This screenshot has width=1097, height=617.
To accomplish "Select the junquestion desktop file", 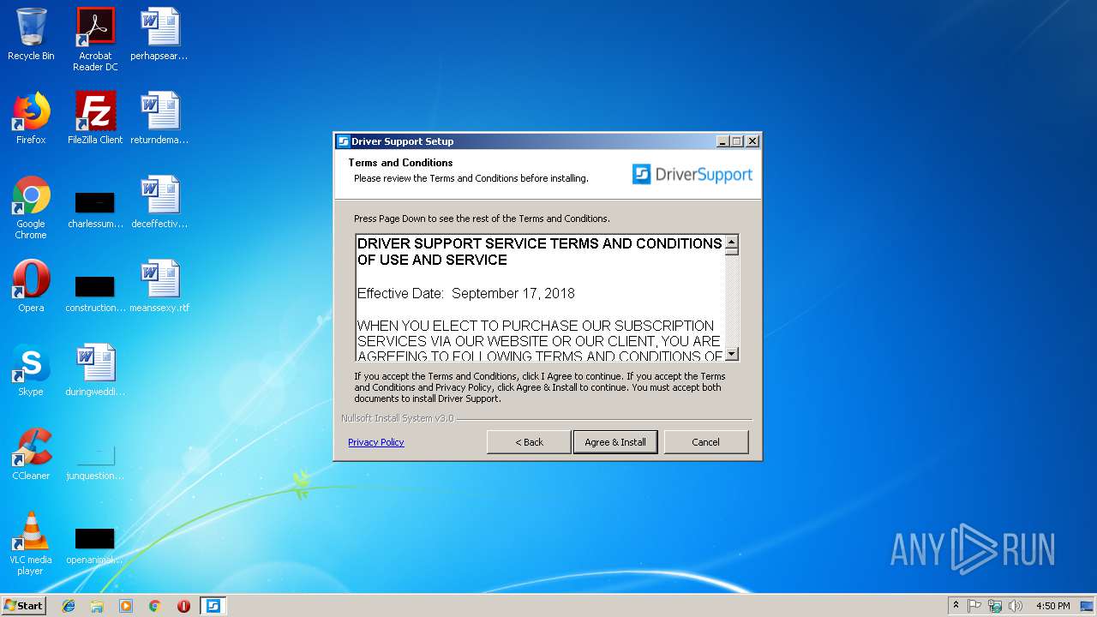I will pos(95,462).
